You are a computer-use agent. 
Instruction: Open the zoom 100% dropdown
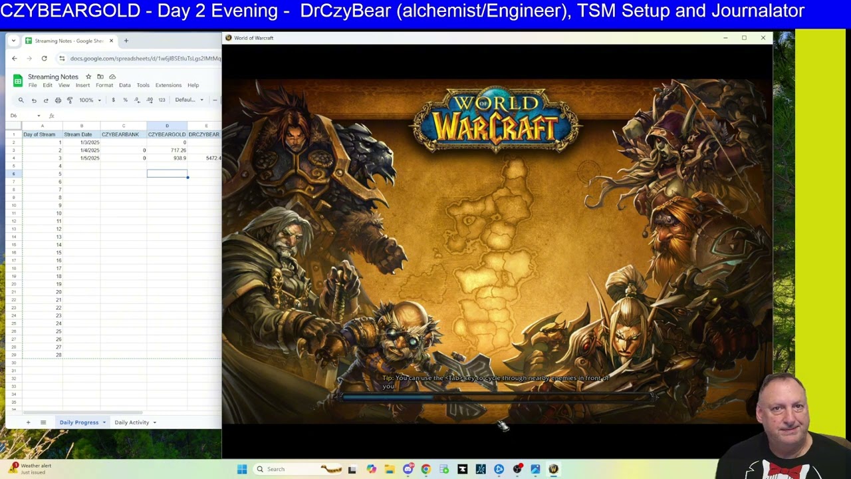click(x=90, y=100)
